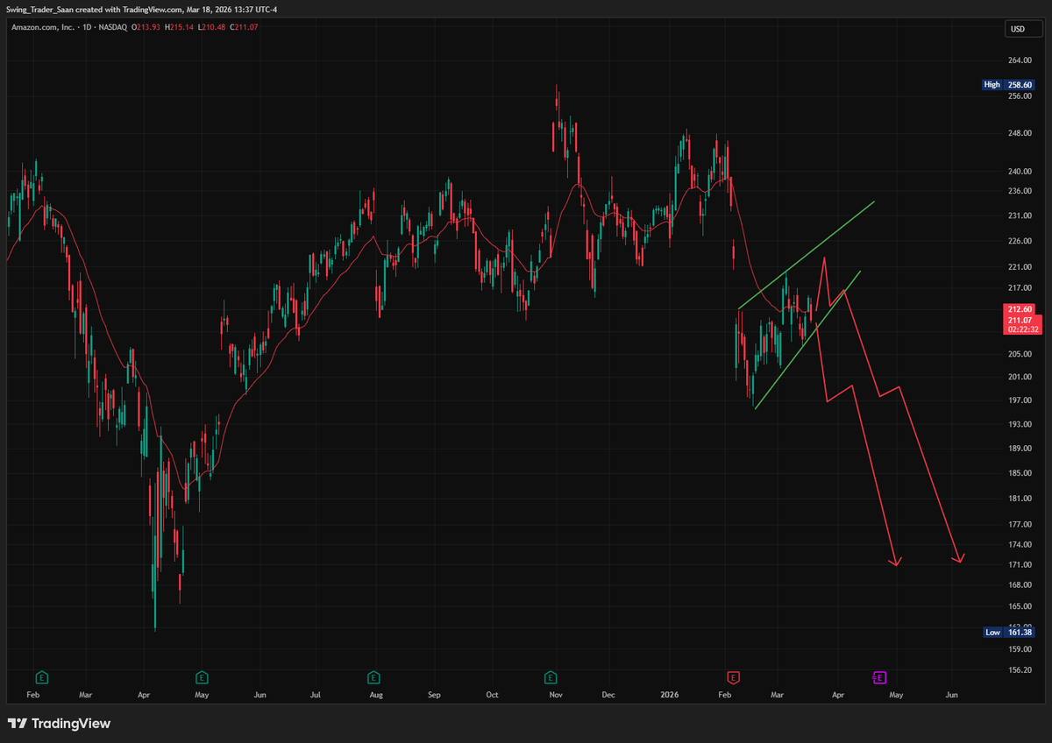Click the H215.14 high value
The image size is (1052, 743).
pyautogui.click(x=180, y=27)
